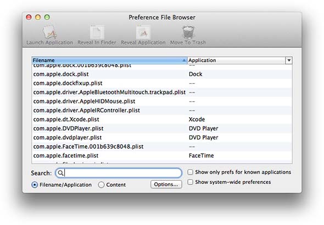This screenshot has width=324, height=225.
Task: Select the lowercase com.apple.dvdplayer.plist row
Action: point(162,137)
